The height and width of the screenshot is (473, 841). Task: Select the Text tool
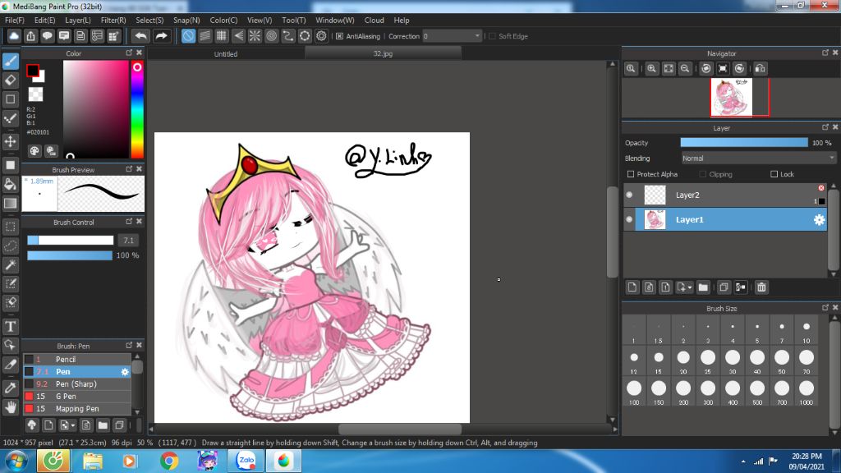coord(11,326)
